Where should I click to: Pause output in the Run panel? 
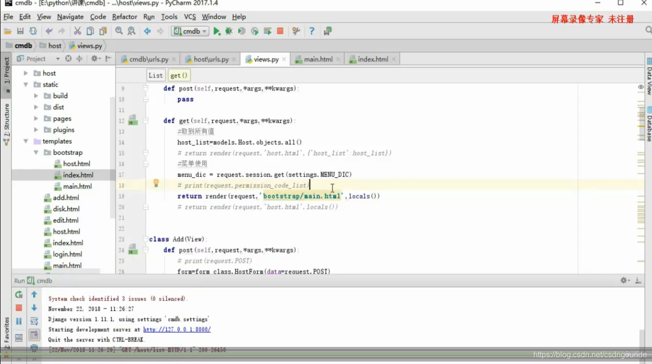(19, 321)
